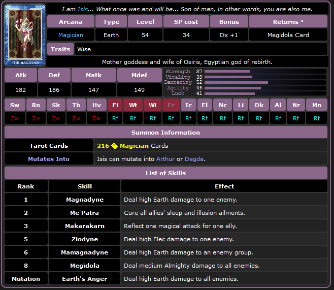The image size is (334, 290).
Task: Open the Mutates Into link
Action: tap(49, 159)
